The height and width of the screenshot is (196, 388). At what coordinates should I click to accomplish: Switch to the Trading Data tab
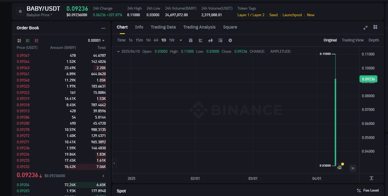163,27
